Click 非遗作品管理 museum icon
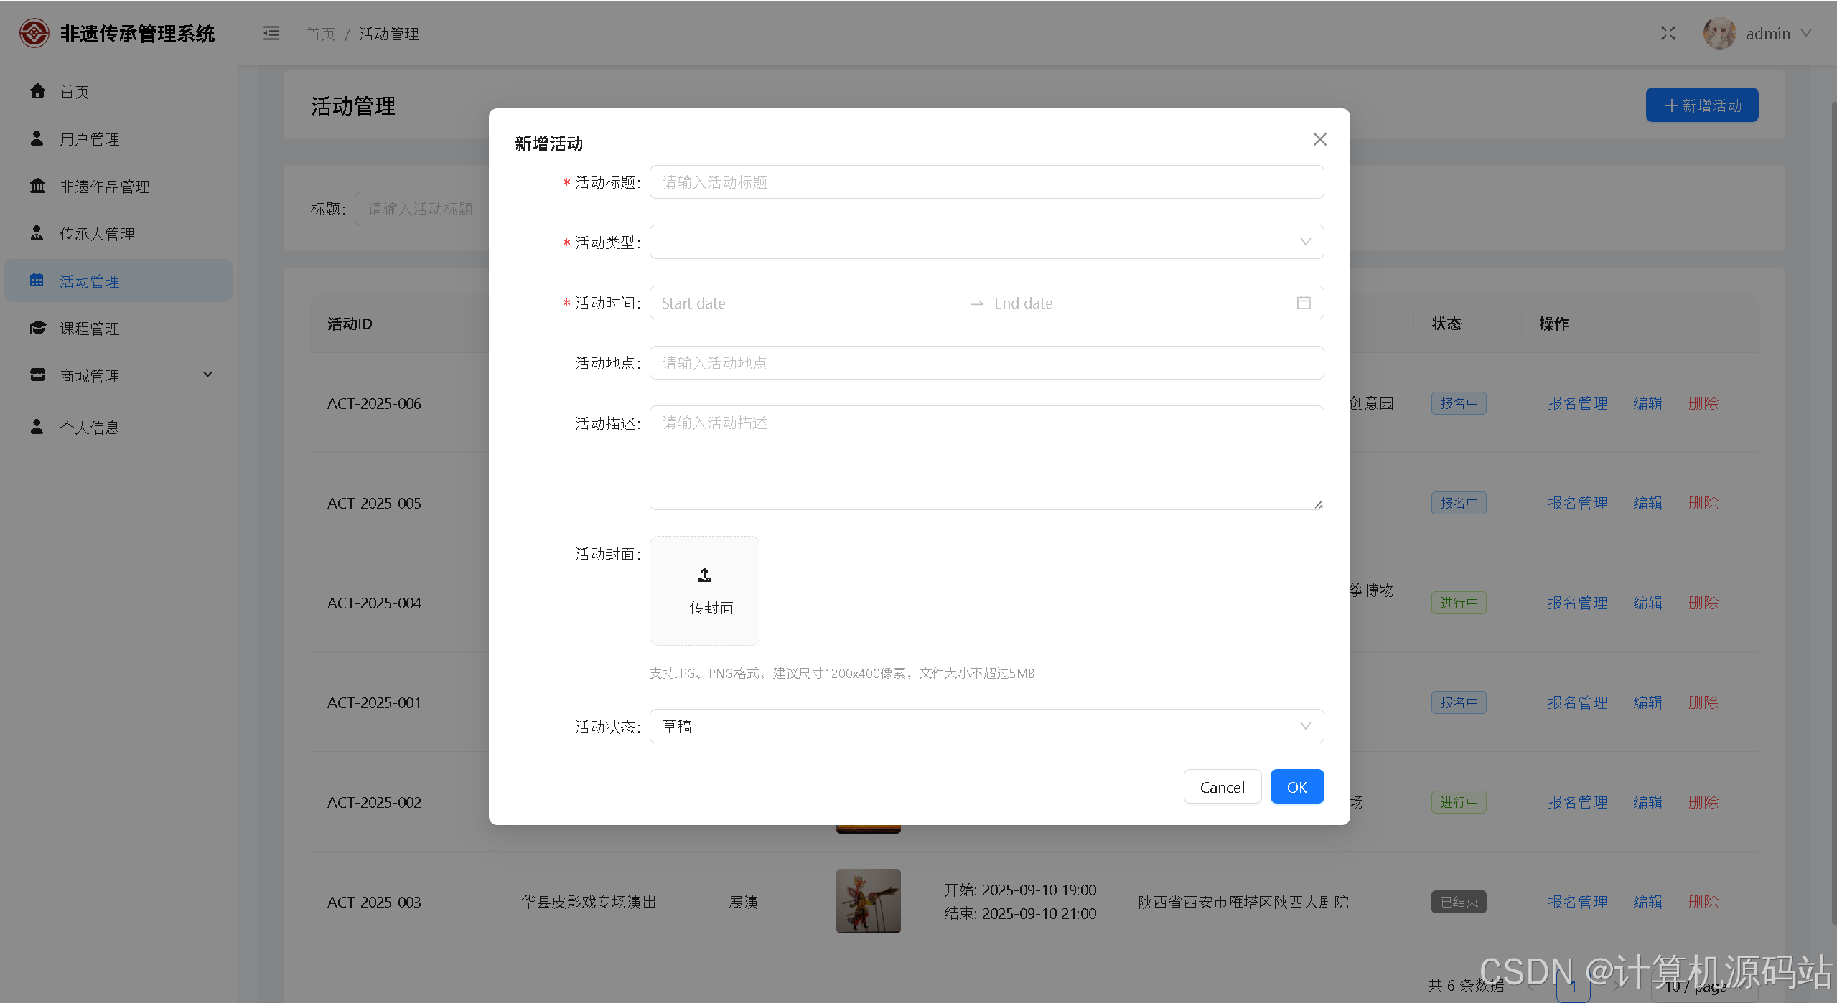1837x1003 pixels. [37, 186]
